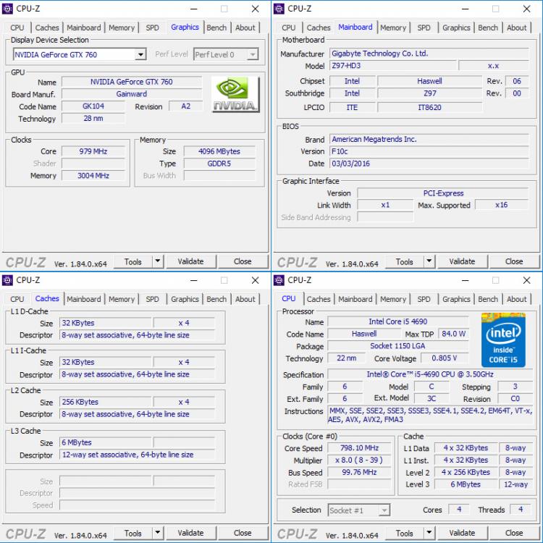
Task: Click Validate button in Mainboard window
Action: click(x=463, y=261)
